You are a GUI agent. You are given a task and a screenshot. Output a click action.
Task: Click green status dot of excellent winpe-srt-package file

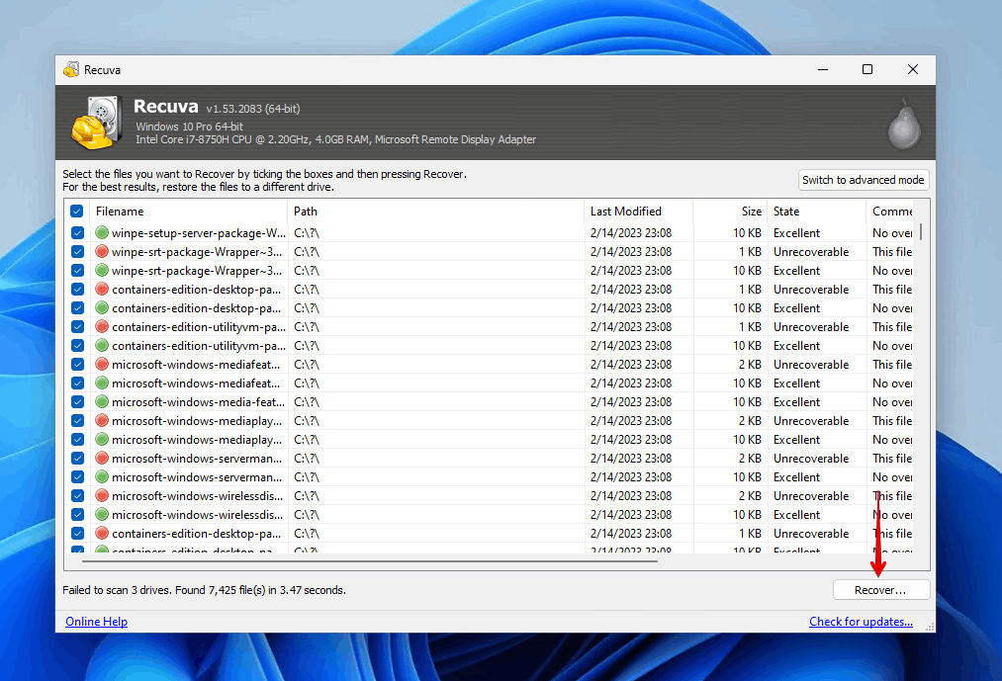click(x=102, y=270)
